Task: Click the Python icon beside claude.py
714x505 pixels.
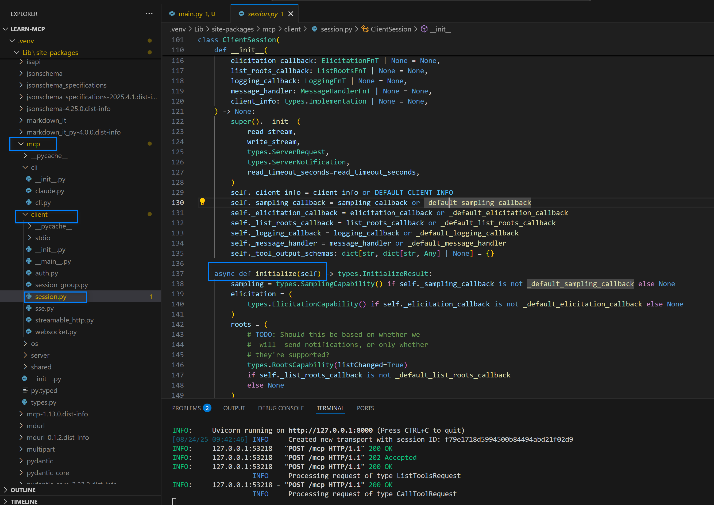Action: pyautogui.click(x=29, y=191)
